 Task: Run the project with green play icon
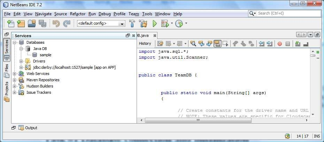[x=155, y=24]
